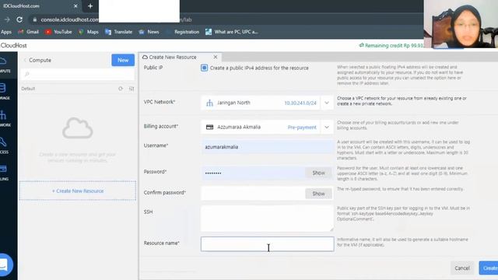Click the New button
The height and width of the screenshot is (280, 498).
[123, 60]
